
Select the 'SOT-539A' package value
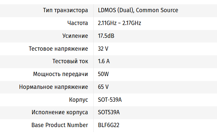point(109,99)
